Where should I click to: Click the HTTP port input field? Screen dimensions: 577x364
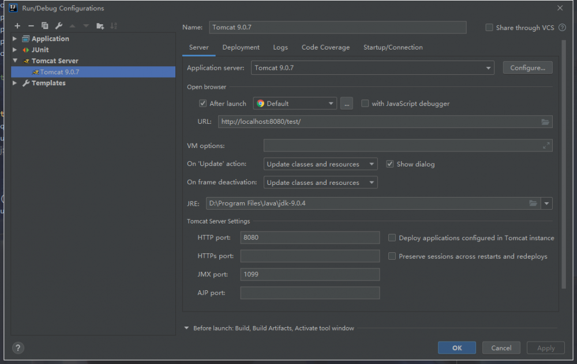tap(310, 238)
